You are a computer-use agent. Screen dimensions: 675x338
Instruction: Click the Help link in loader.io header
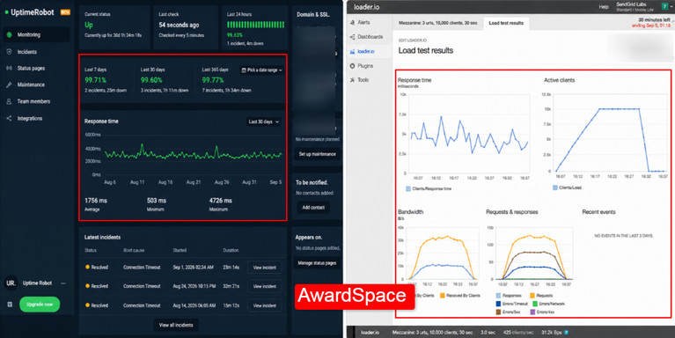(x=604, y=7)
